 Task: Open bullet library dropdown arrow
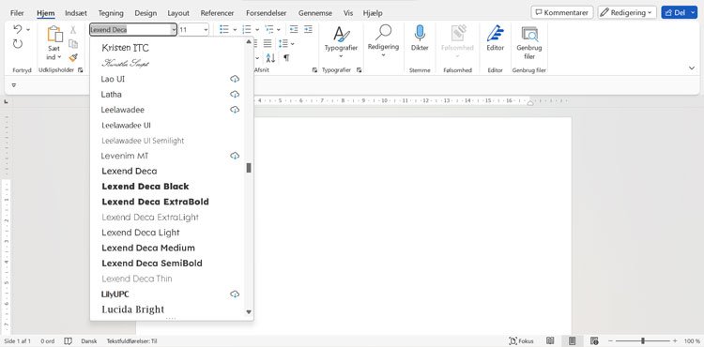pyautogui.click(x=235, y=30)
